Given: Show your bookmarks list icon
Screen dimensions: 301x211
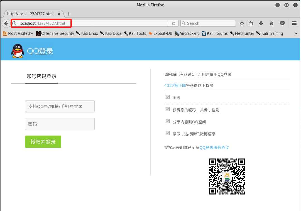Looking at the screenshot, I should coord(251,23).
